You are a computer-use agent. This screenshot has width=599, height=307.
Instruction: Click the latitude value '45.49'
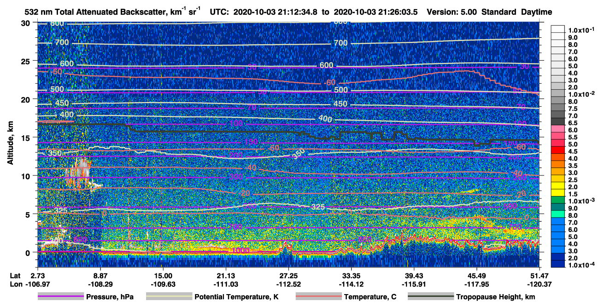tap(477, 275)
